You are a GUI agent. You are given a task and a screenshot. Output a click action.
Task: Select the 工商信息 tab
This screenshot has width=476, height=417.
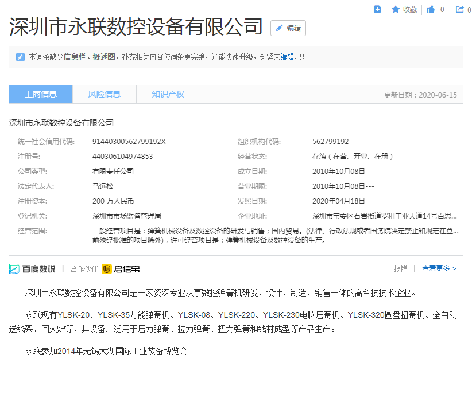pyautogui.click(x=41, y=94)
